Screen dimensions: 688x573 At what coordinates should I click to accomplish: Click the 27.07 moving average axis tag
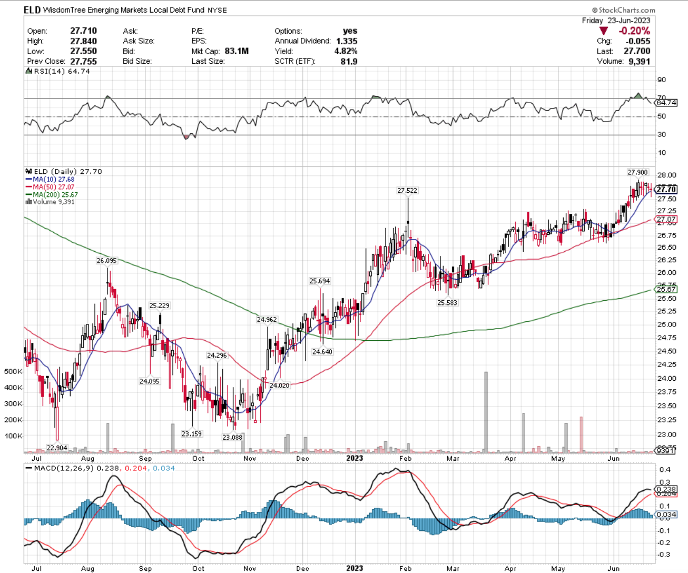click(x=666, y=220)
